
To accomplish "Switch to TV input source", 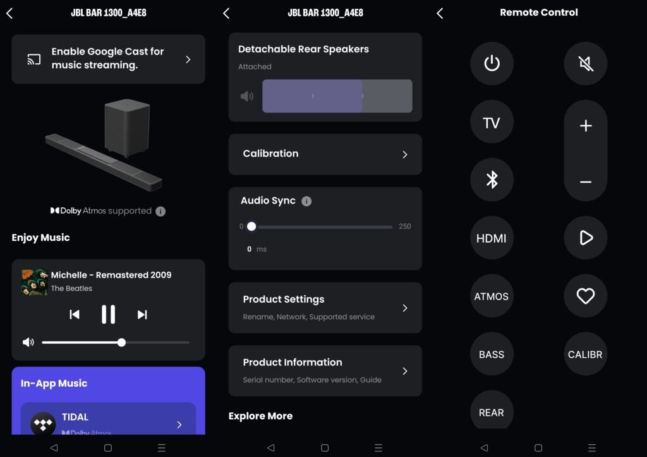I will coord(492,122).
